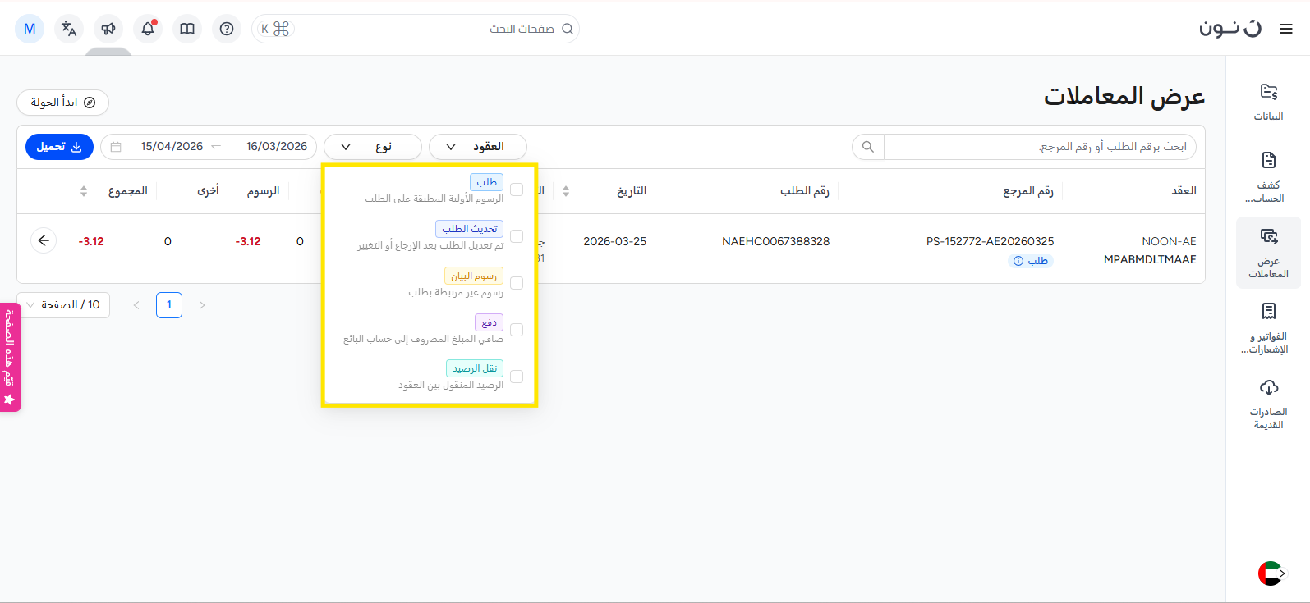Viewport: 1310px width, 603px height.
Task: Click the search magnifier button
Action: 868,147
